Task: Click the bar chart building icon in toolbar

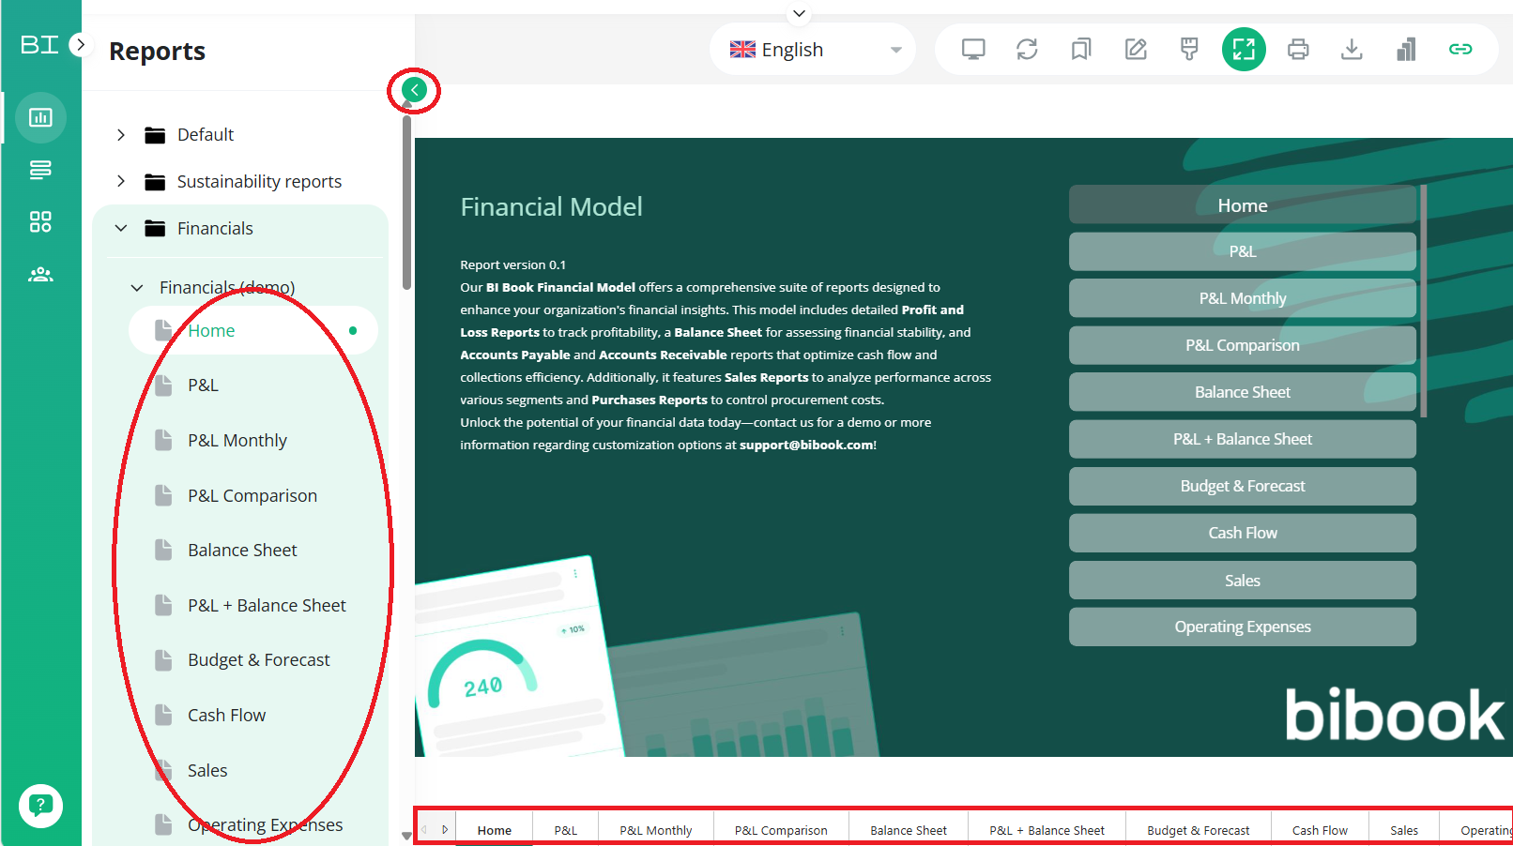Action: 1406,49
